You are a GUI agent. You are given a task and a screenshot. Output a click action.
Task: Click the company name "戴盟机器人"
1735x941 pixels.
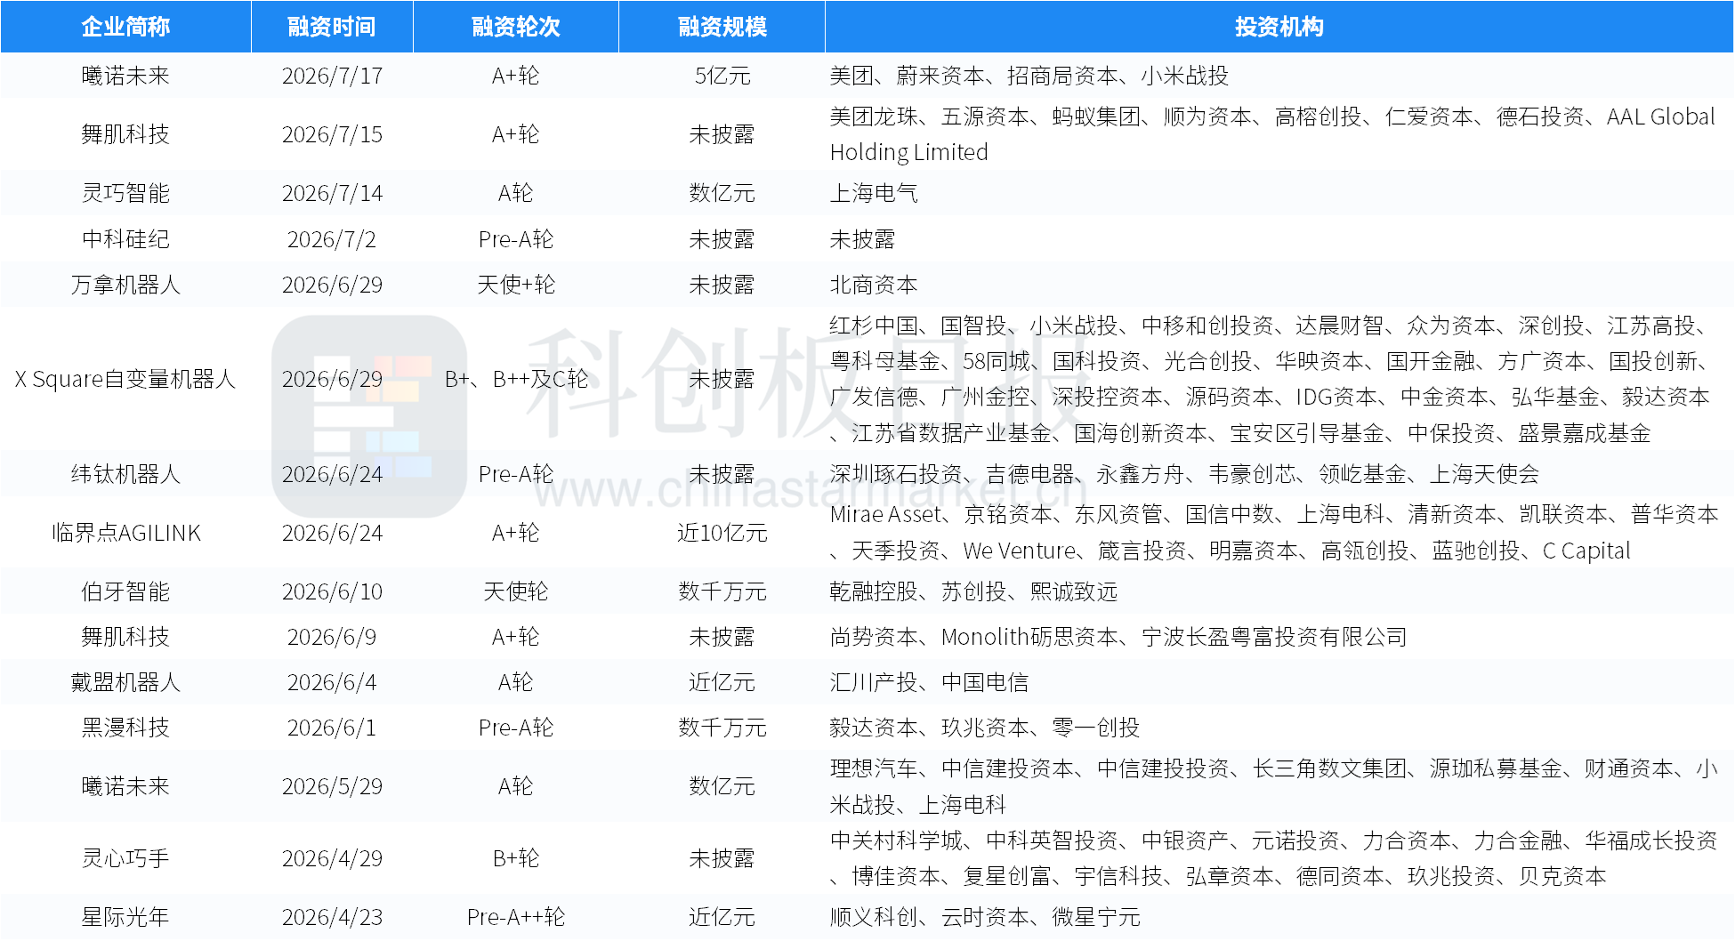(125, 682)
